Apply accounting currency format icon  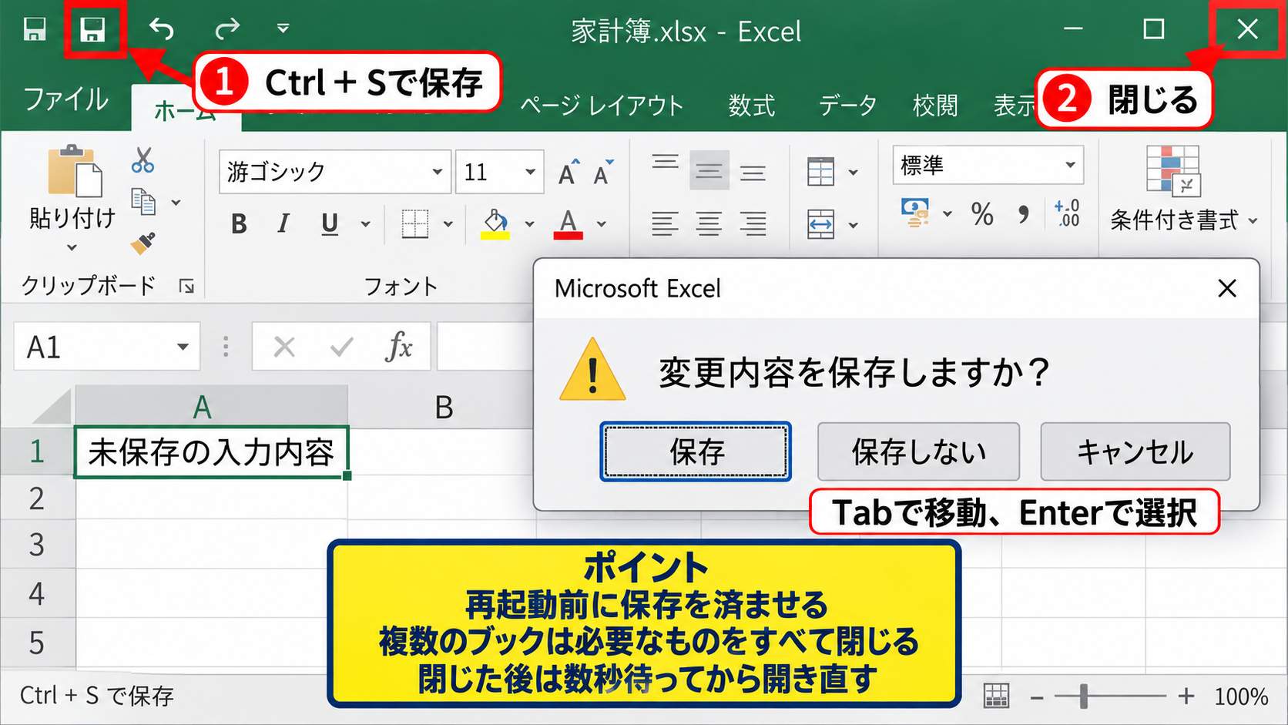tap(915, 213)
